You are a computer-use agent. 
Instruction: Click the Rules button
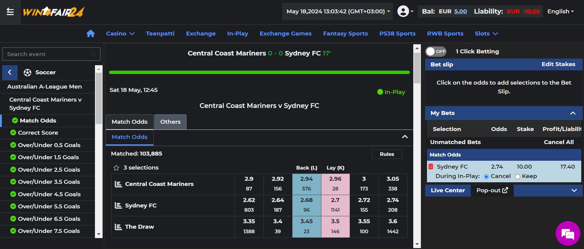(387, 154)
